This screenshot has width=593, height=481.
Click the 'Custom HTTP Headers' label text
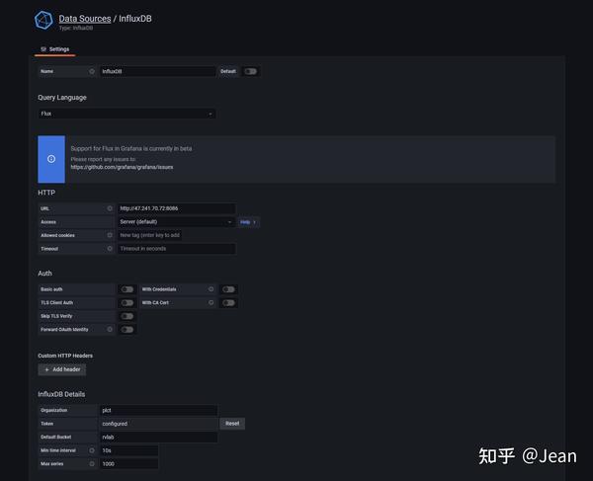[x=65, y=356]
